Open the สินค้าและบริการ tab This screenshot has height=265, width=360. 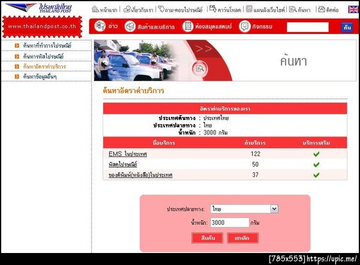pyautogui.click(x=156, y=27)
